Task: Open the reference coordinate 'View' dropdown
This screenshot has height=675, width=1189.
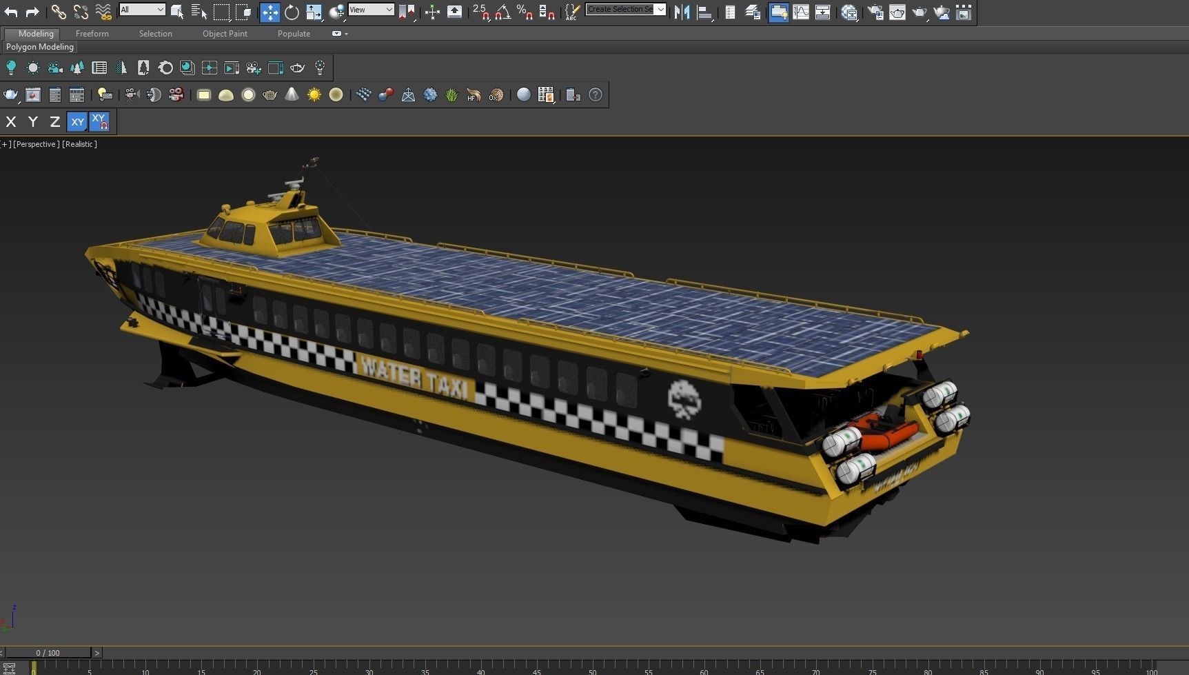Action: pyautogui.click(x=371, y=10)
